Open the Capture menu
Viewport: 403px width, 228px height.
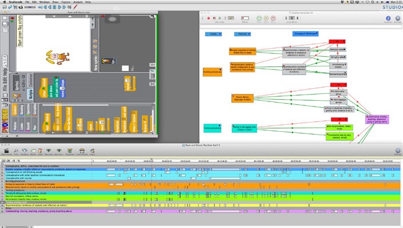(x=66, y=2)
